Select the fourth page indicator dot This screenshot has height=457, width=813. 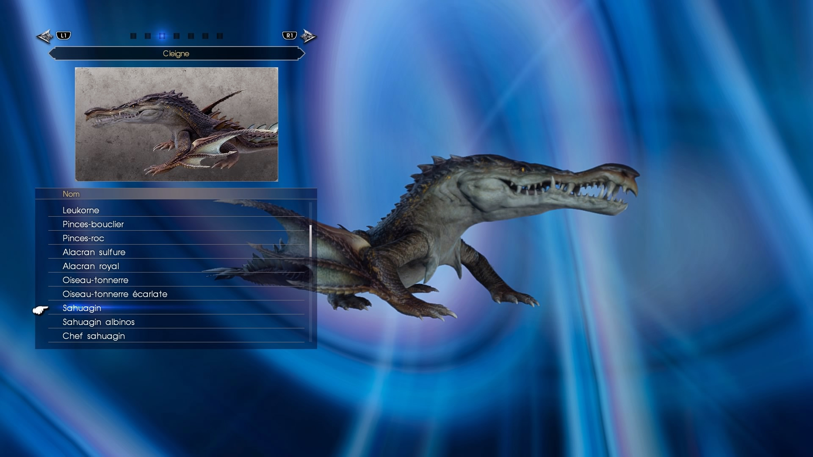coord(177,36)
